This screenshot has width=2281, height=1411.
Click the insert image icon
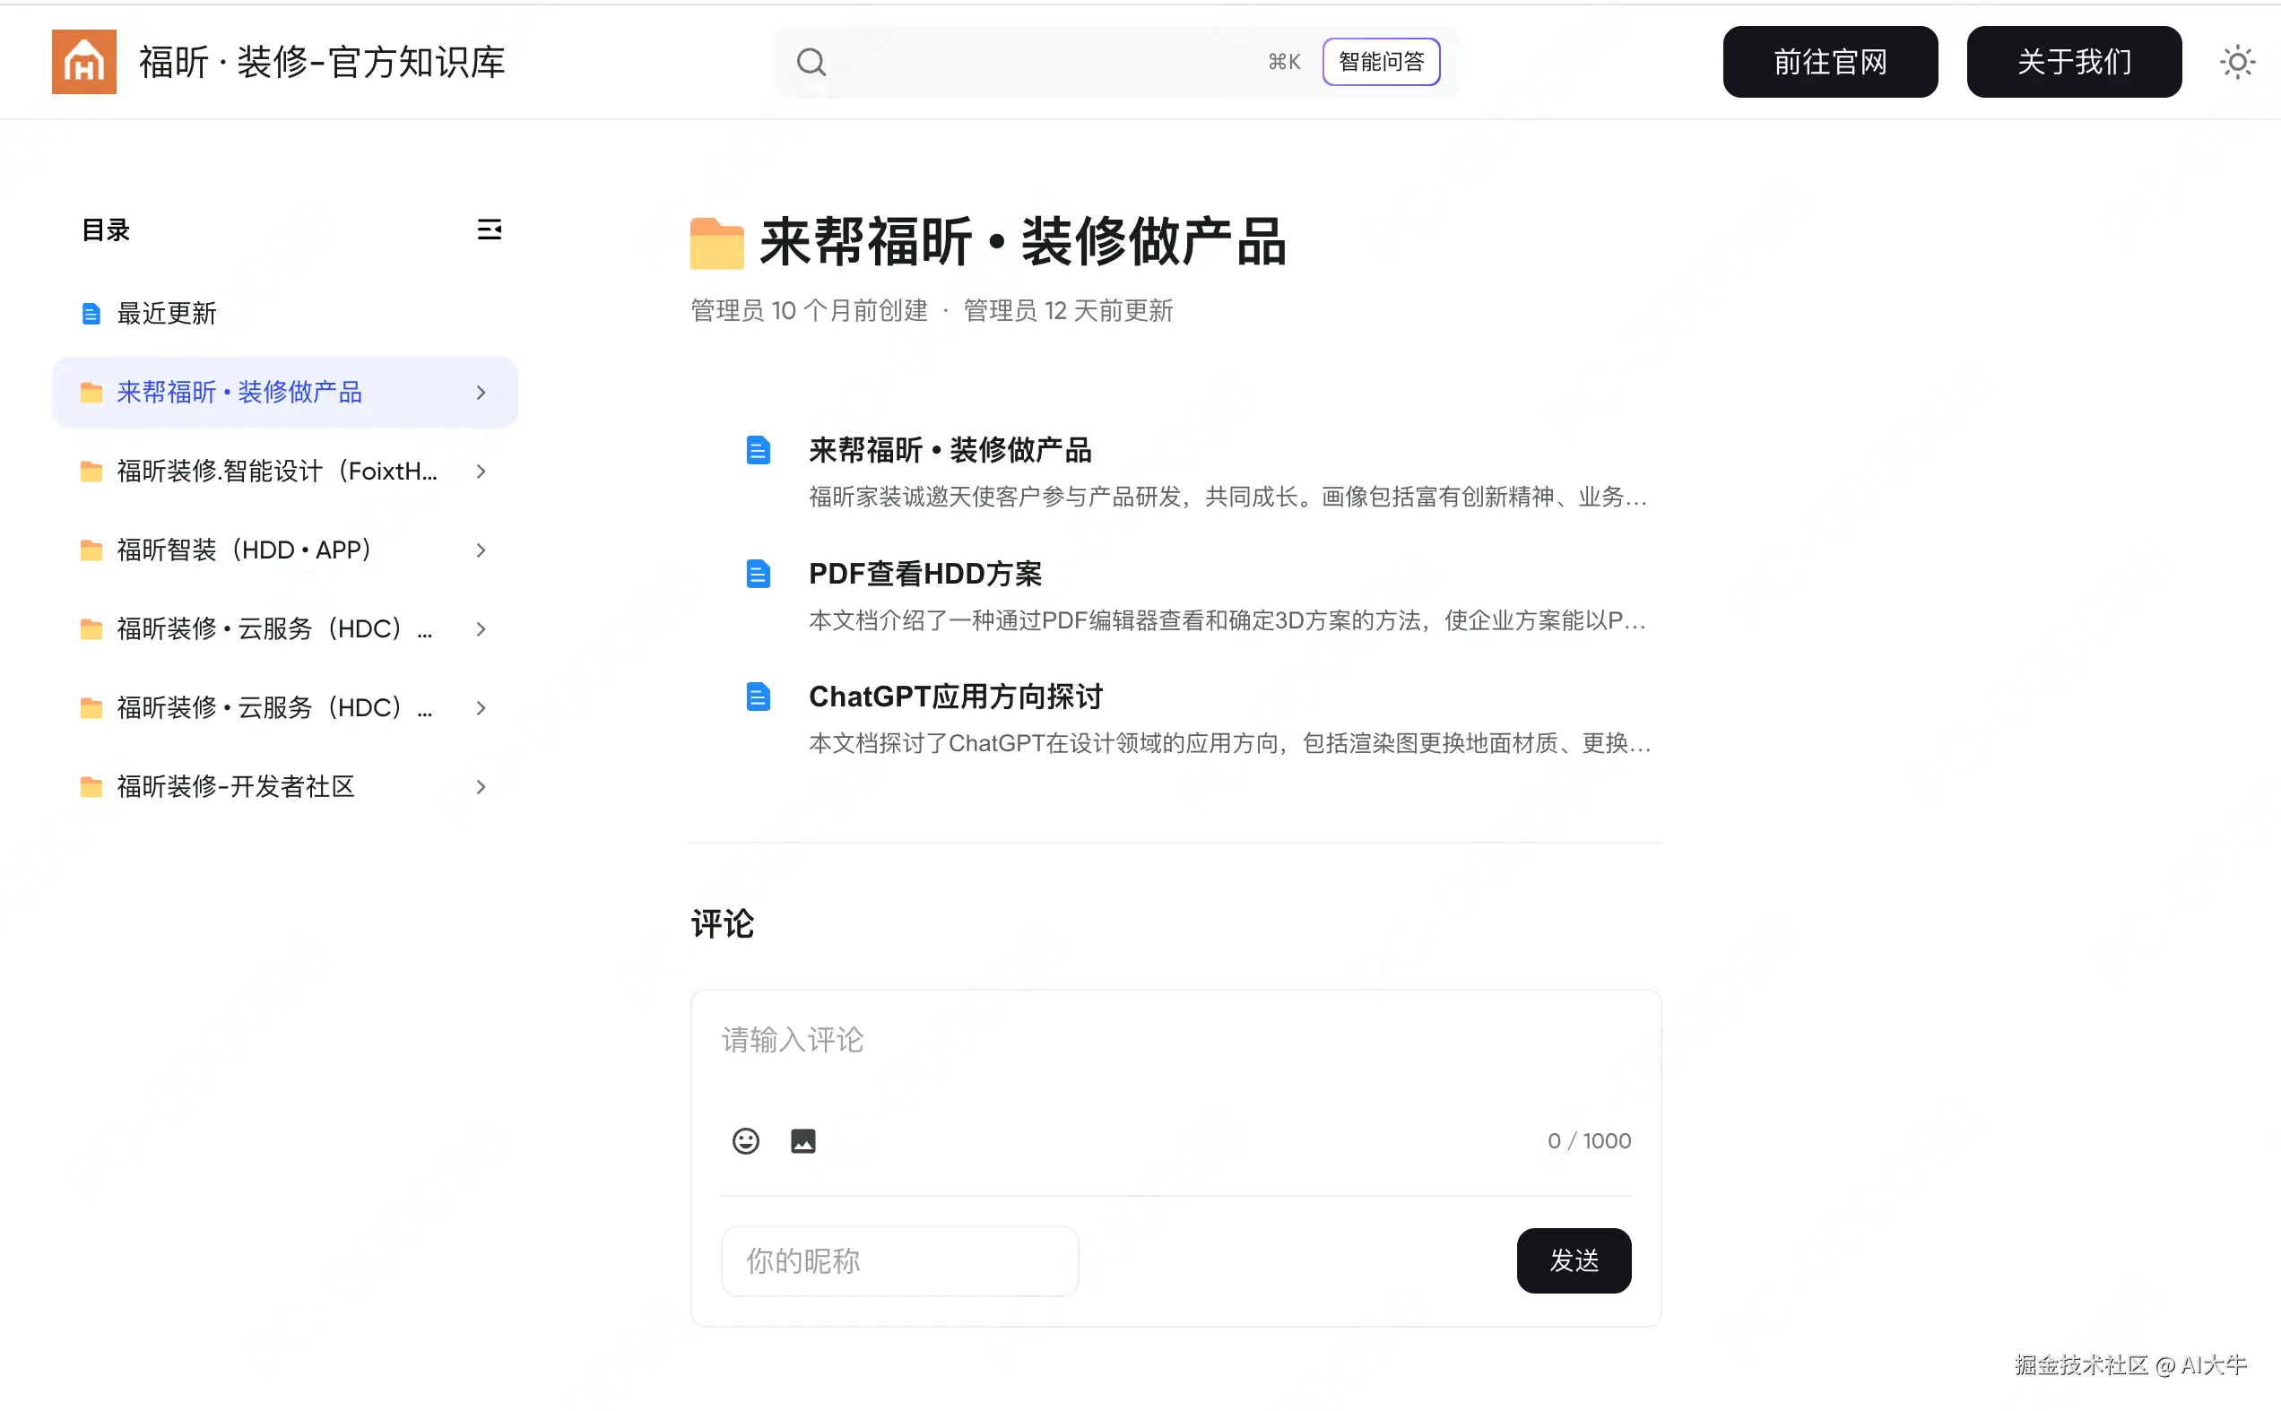click(802, 1140)
